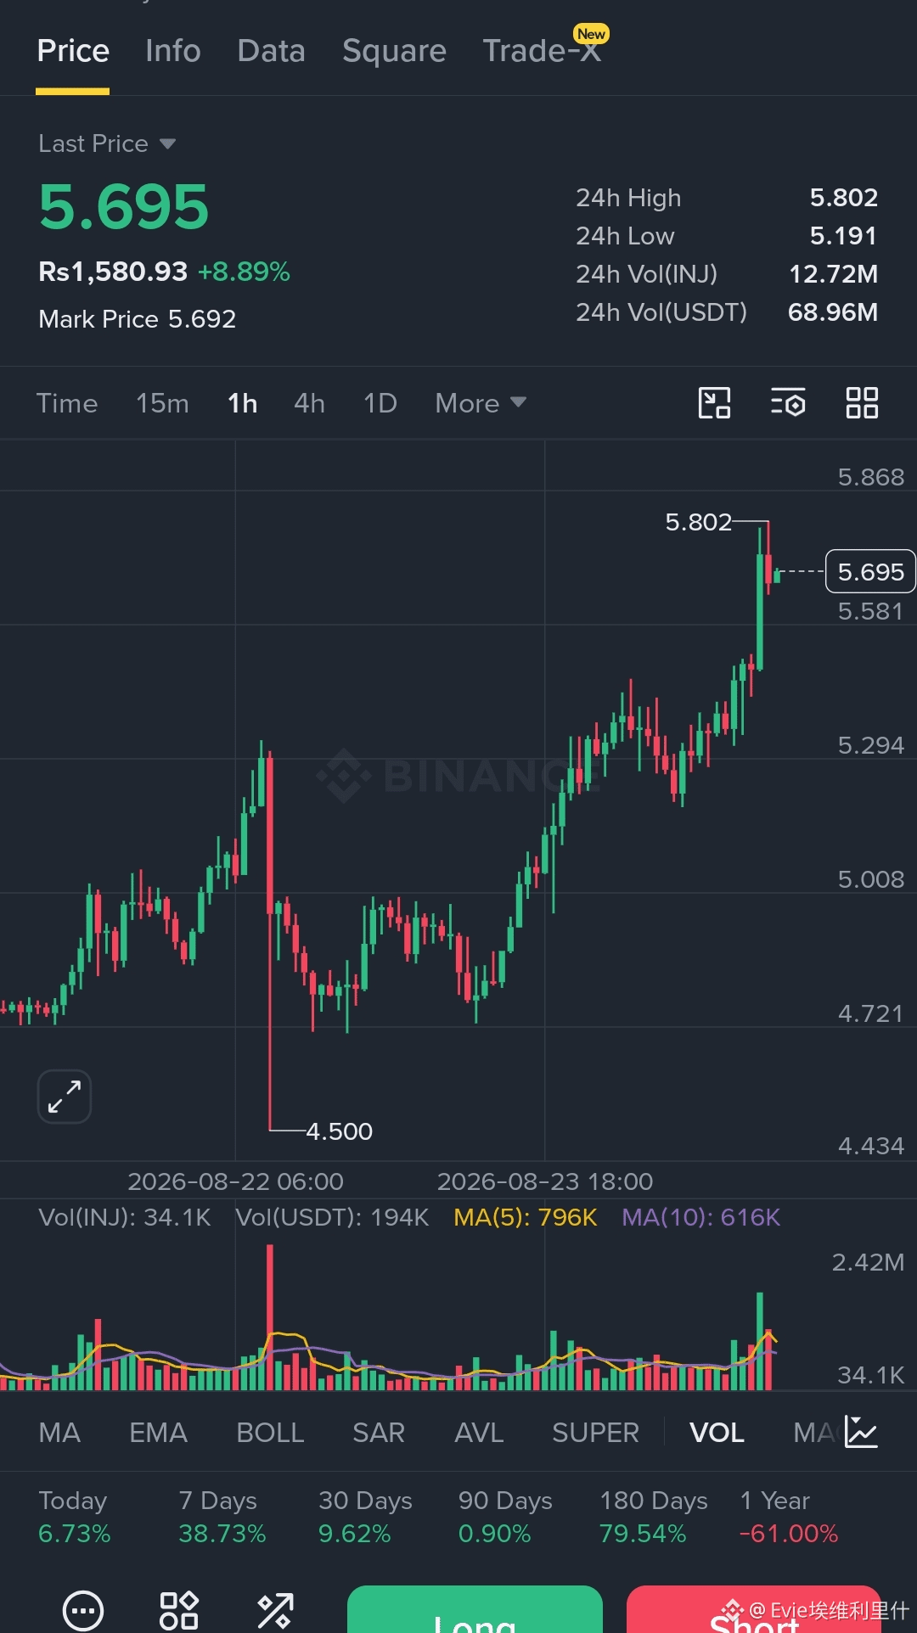Tap the 24h Low 5.191 value

tap(843, 236)
